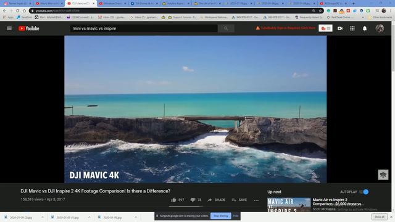Click the SAVE button
This screenshot has height=222, width=395.
pos(239,200)
